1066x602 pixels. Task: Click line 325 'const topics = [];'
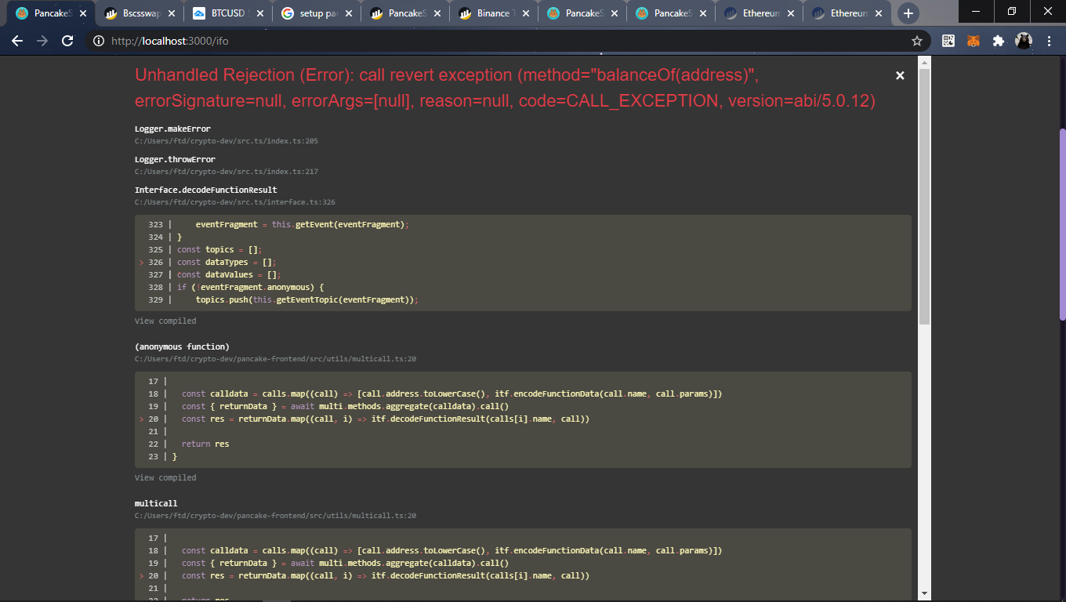pyautogui.click(x=219, y=249)
